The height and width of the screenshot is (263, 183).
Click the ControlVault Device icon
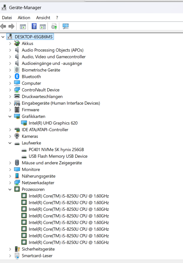[17, 90]
